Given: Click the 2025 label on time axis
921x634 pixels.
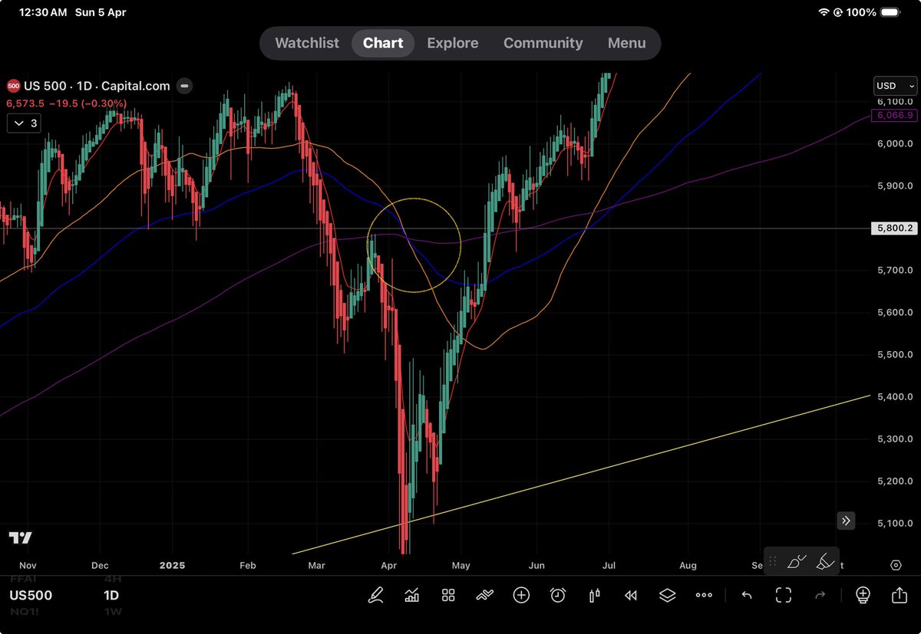Looking at the screenshot, I should [x=173, y=566].
